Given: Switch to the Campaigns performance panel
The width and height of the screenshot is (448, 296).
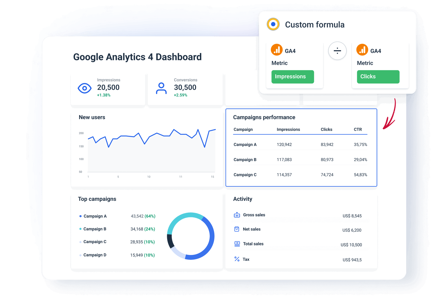Looking at the screenshot, I should tap(264, 117).
